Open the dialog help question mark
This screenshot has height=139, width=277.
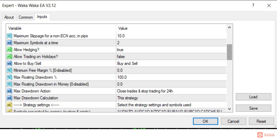tap(253, 6)
